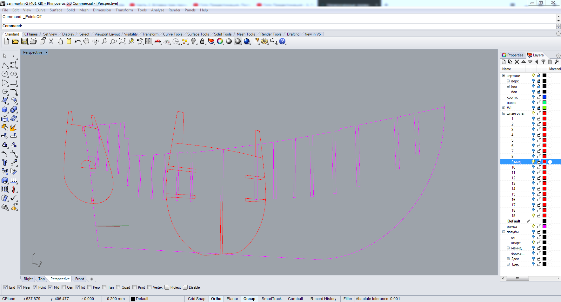Open the Analyze menu
This screenshot has width=561, height=302.
click(157, 10)
